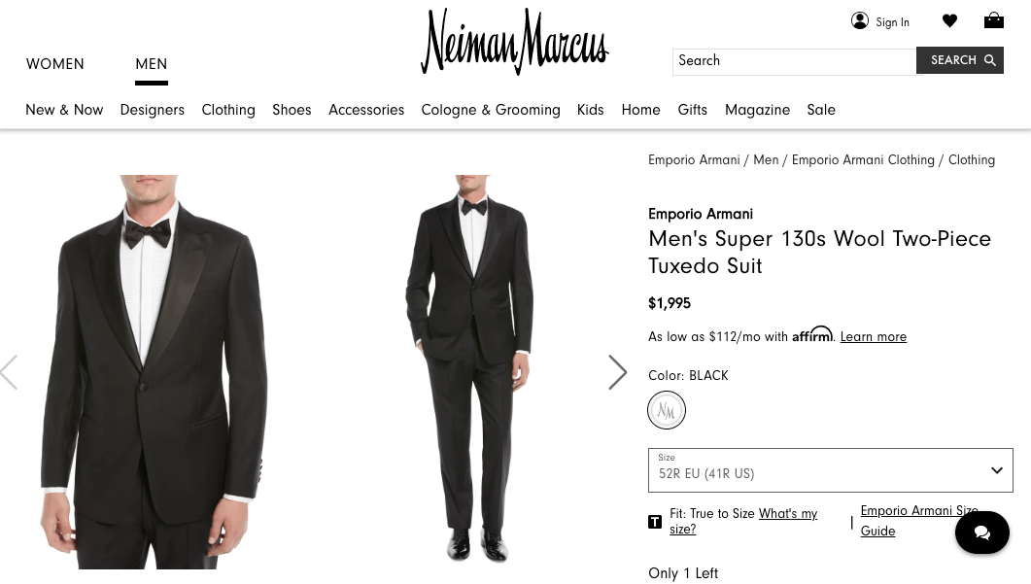This screenshot has width=1031, height=584.
Task: Open live chat assistance
Action: tap(982, 532)
